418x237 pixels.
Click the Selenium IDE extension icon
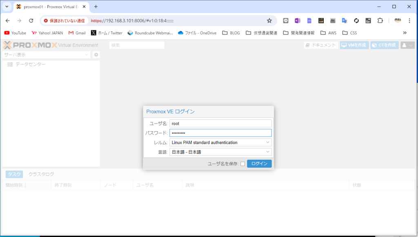[368, 20]
